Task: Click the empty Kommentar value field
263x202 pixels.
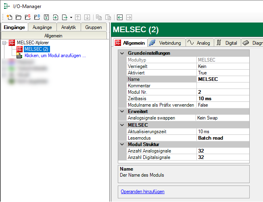Action: coord(223,86)
